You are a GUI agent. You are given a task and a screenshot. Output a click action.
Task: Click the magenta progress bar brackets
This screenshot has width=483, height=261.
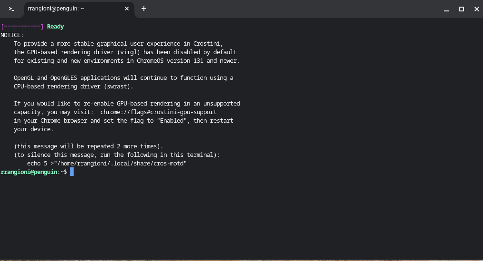point(22,27)
